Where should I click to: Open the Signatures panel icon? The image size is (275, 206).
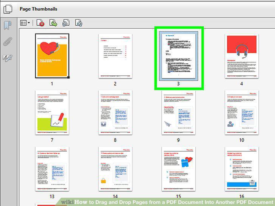point(8,58)
